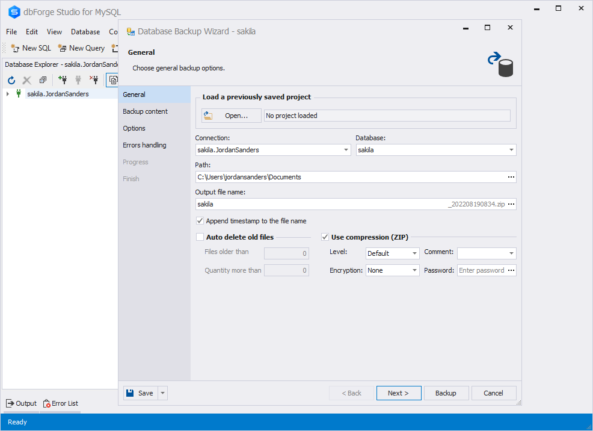The image size is (593, 431).
Task: Open the View menu
Action: tap(55, 32)
